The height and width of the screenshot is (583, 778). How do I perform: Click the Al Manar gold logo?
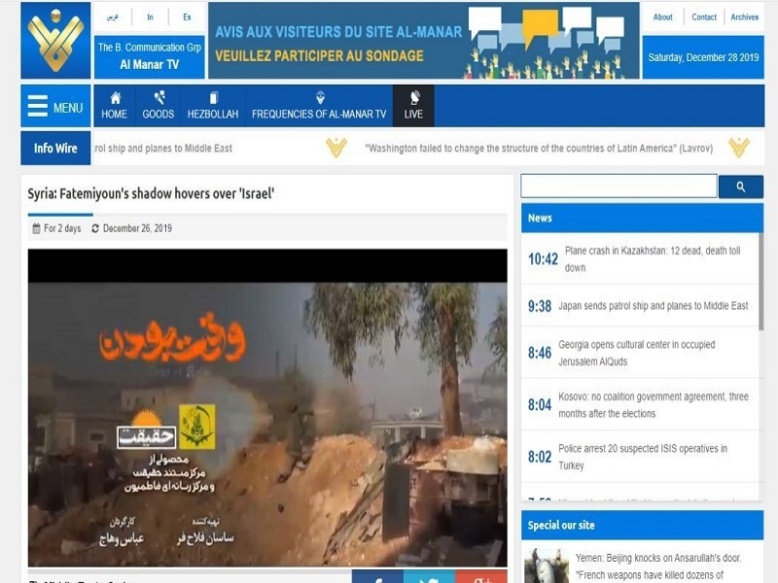tap(55, 40)
